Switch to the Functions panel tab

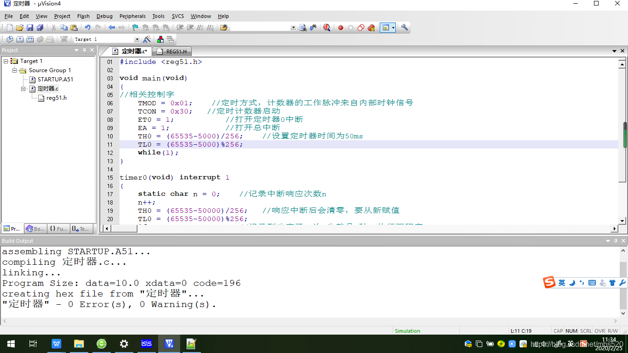[x=58, y=228]
